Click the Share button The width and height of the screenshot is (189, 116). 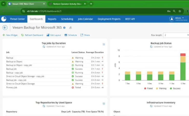[85, 35]
